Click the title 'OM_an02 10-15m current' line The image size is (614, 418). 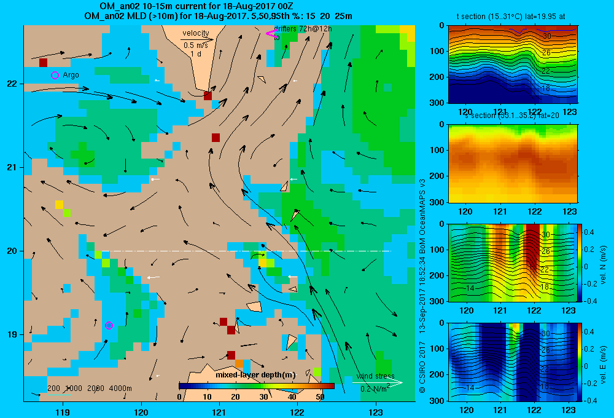click(x=196, y=6)
